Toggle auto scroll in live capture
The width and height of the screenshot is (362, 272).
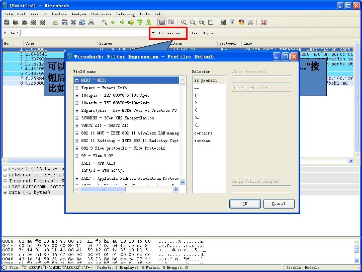(x=171, y=23)
